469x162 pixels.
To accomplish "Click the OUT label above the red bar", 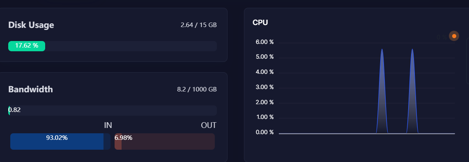I will [209, 125].
